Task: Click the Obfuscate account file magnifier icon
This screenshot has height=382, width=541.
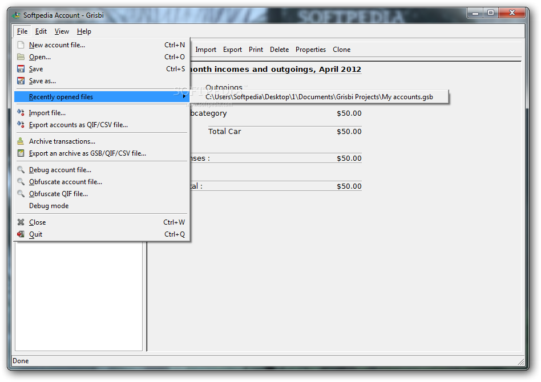Action: tap(21, 182)
